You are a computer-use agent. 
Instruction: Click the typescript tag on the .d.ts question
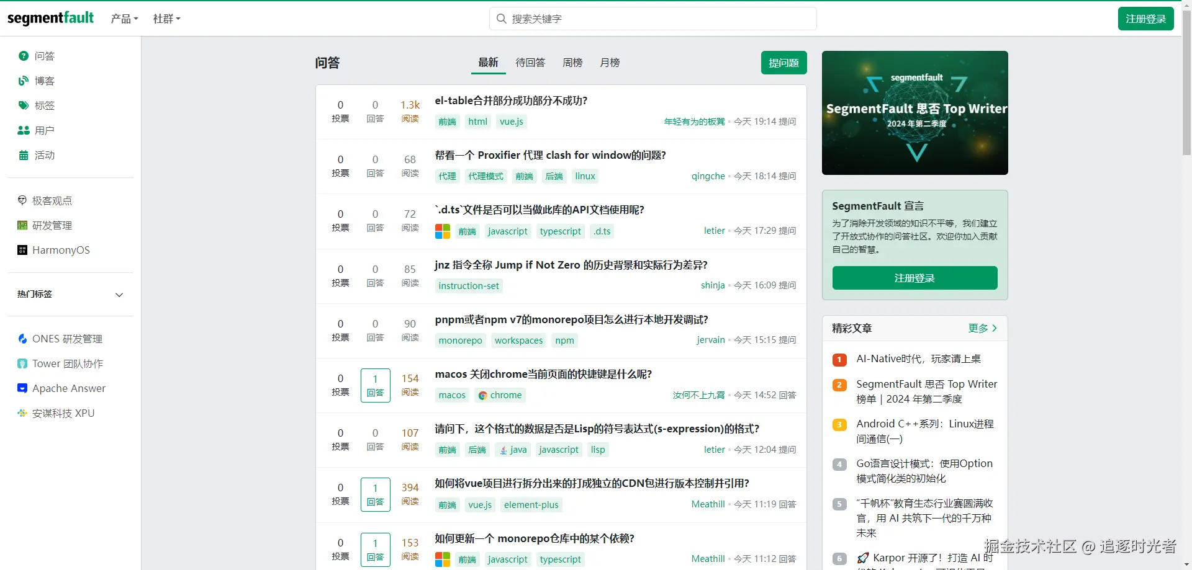pyautogui.click(x=560, y=231)
